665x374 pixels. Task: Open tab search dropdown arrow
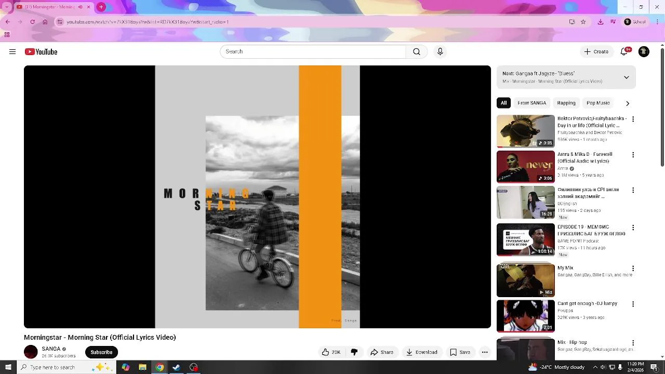point(7,7)
